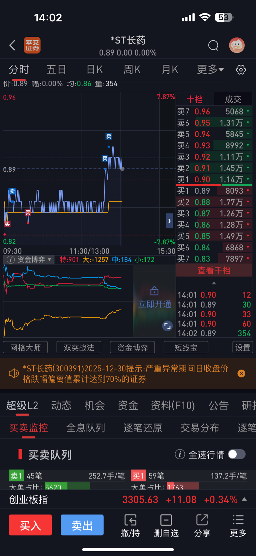
Task: Tap the back arrow icon
Action: 12,45
